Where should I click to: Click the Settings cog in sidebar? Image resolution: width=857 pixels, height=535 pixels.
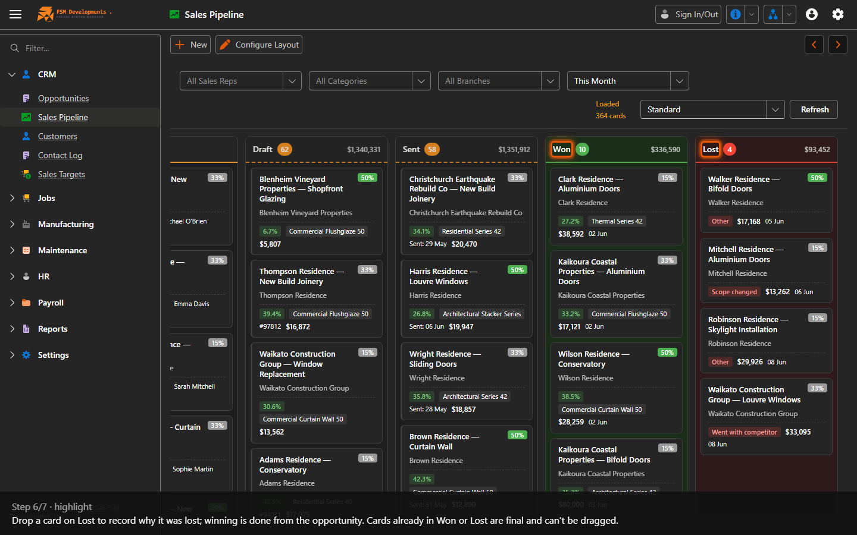click(x=26, y=355)
